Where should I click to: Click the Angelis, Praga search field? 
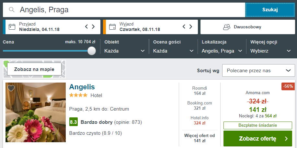130,10
